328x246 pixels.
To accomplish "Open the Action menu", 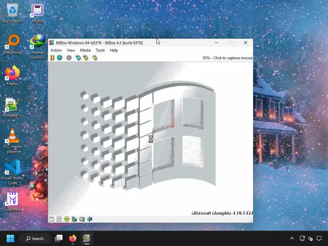I will 56,50.
